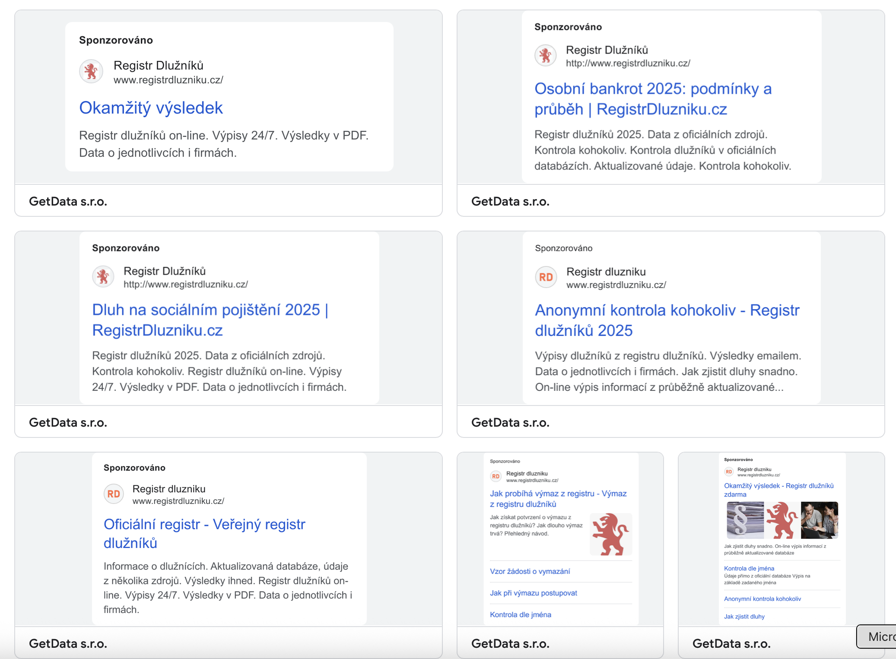Click the partially visible Micro button at bottom right

[x=877, y=637]
